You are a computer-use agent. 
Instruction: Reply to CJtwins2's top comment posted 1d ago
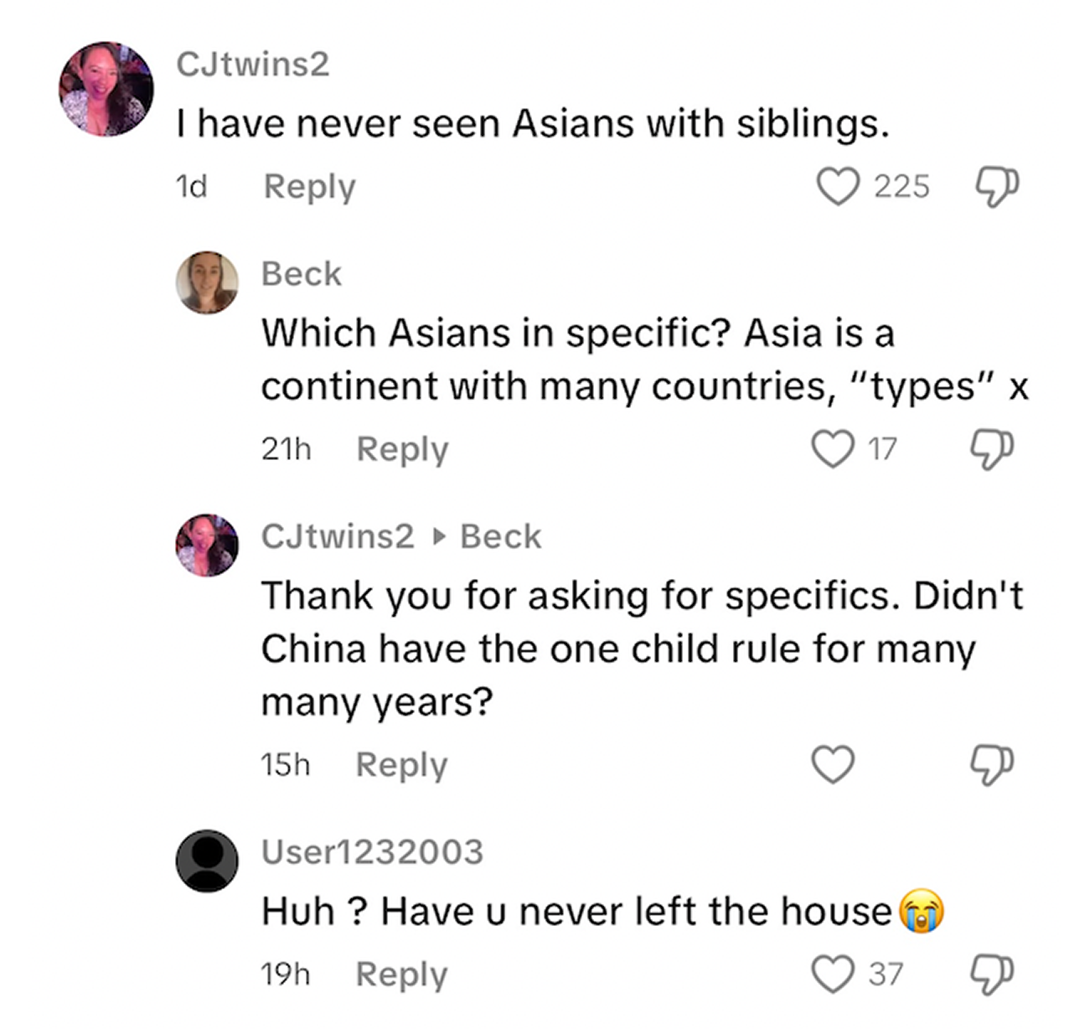[x=309, y=186]
